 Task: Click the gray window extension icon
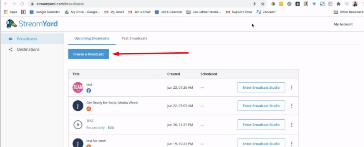pyautogui.click(x=330, y=4)
